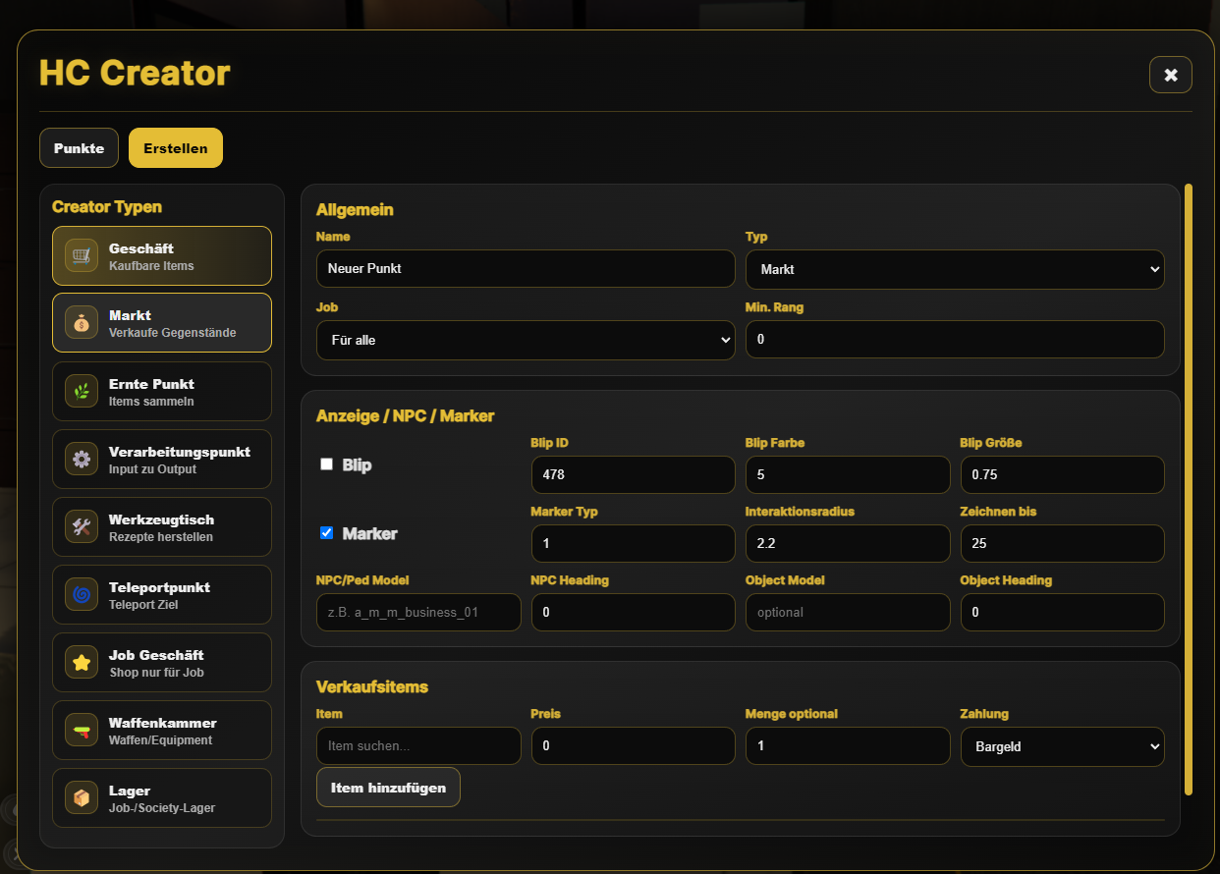Click the NPC Heading field

[633, 613]
